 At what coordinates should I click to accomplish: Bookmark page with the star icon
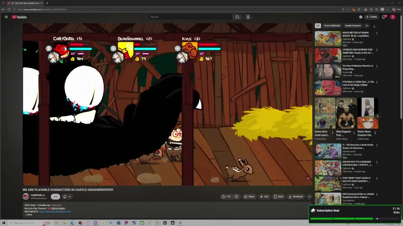pyautogui.click(x=348, y=9)
